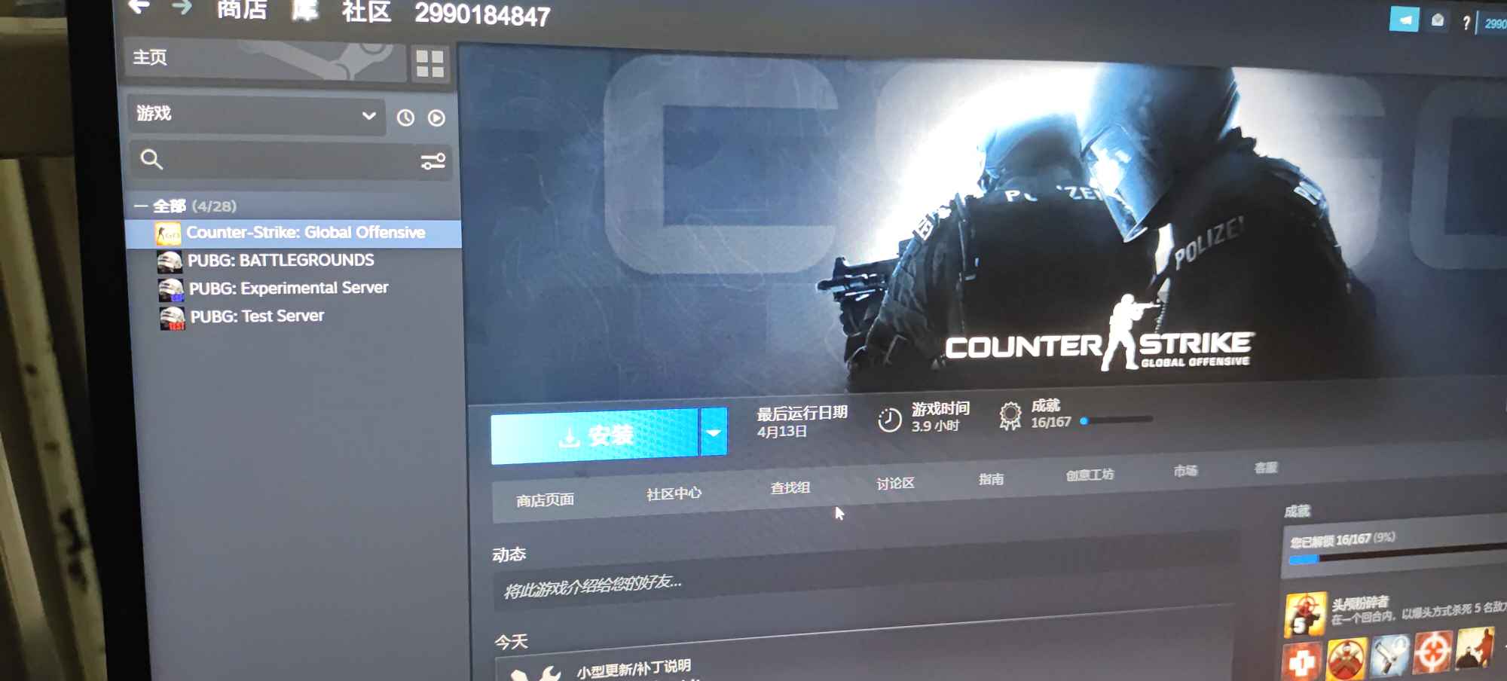Click the 您已解锁 16/167 progress bar
Image resolution: width=1507 pixels, height=681 pixels.
coord(1398,553)
